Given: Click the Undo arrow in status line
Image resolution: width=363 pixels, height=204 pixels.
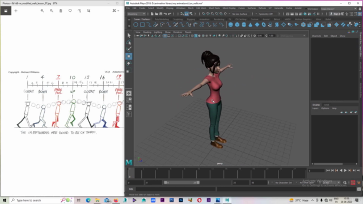Looking at the screenshot, I should [x=165, y=14].
